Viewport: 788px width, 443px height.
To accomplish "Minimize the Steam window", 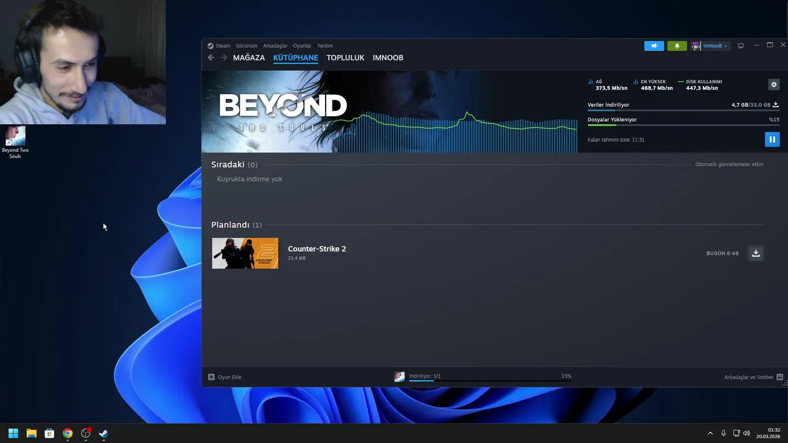I will tap(757, 45).
